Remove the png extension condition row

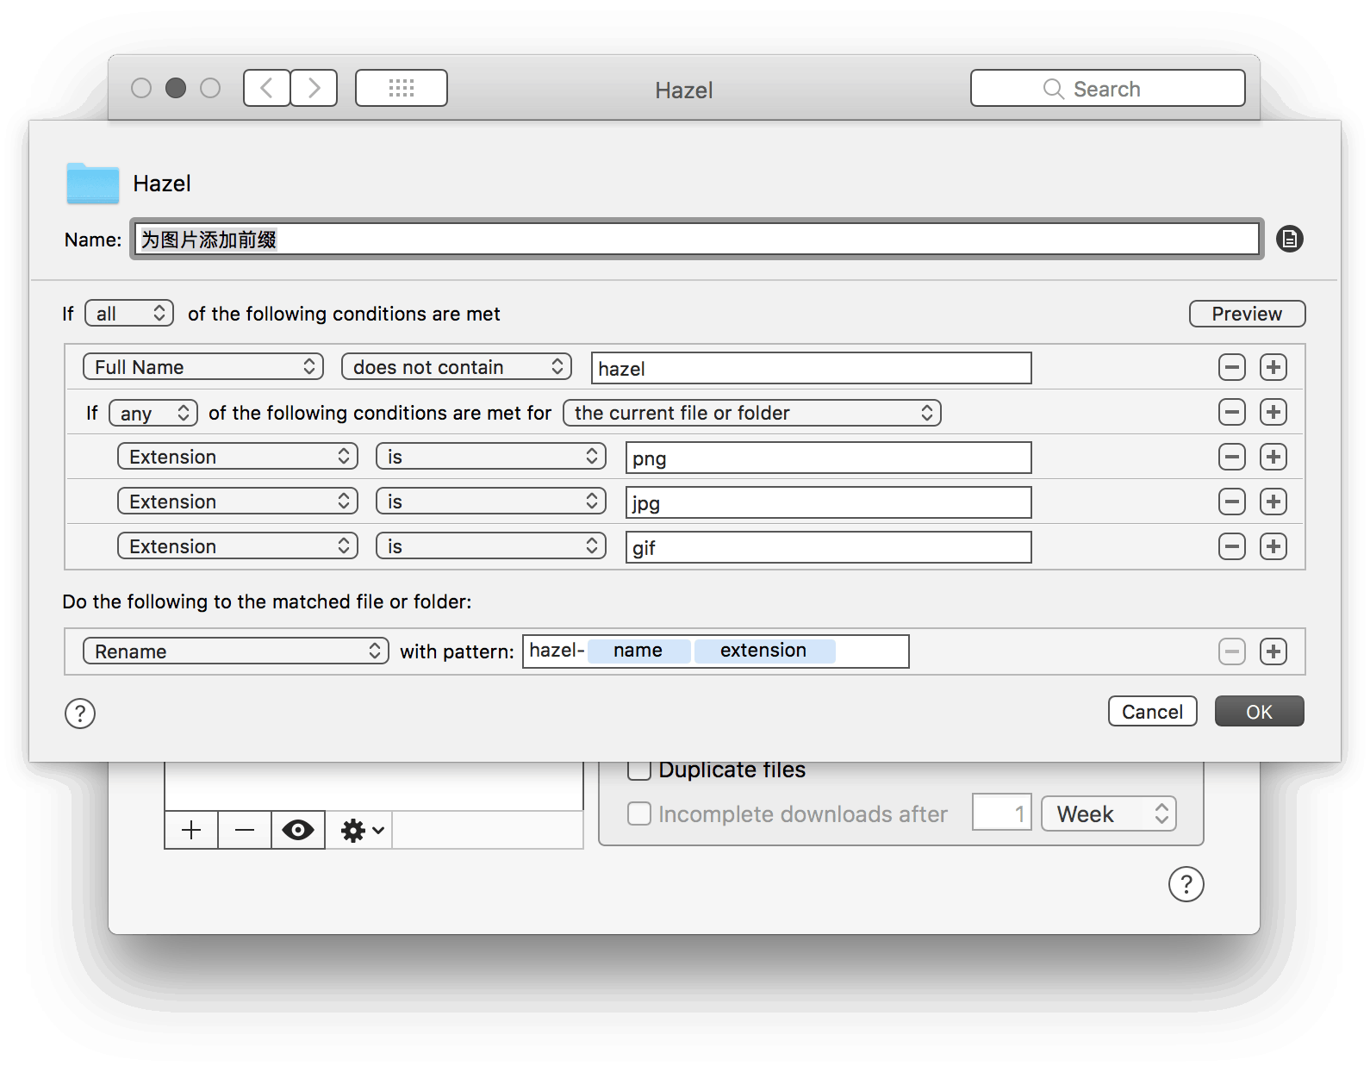pos(1231,457)
